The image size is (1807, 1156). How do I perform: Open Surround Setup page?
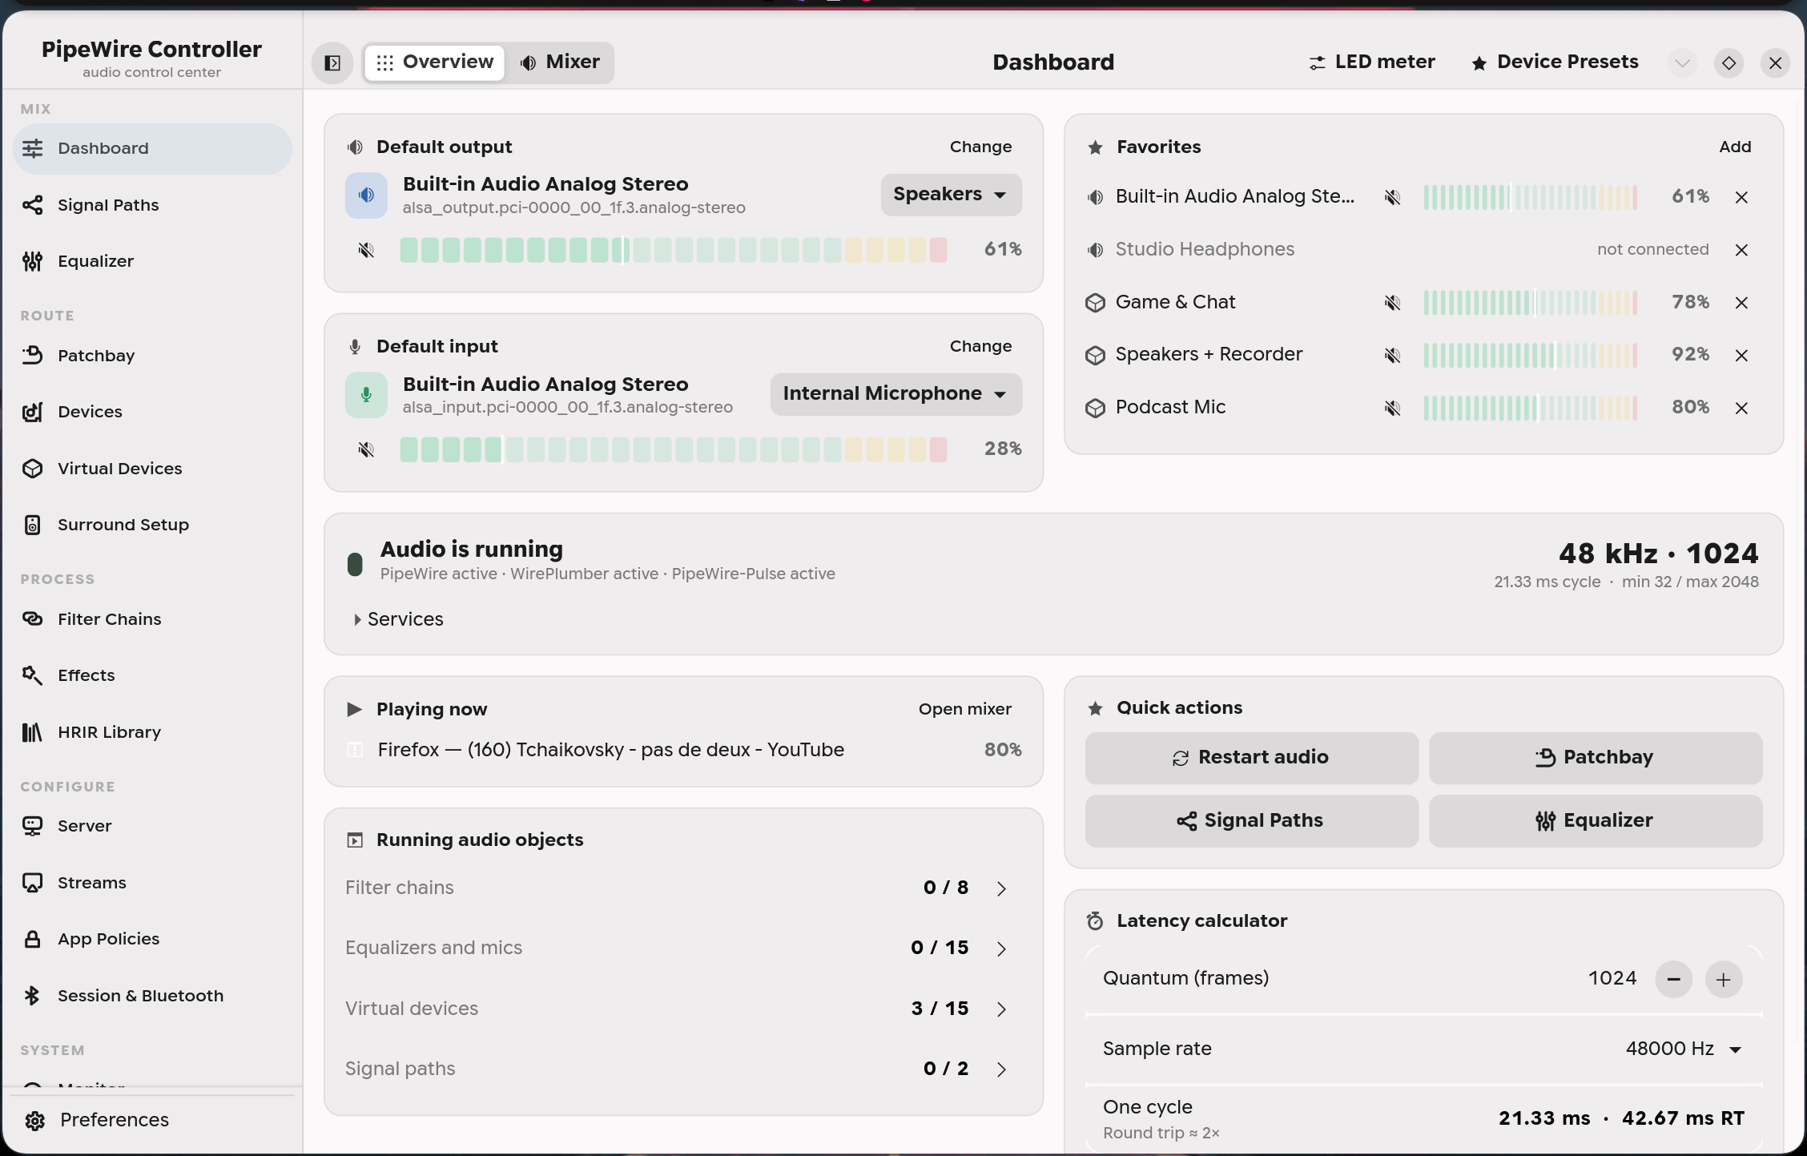point(152,525)
